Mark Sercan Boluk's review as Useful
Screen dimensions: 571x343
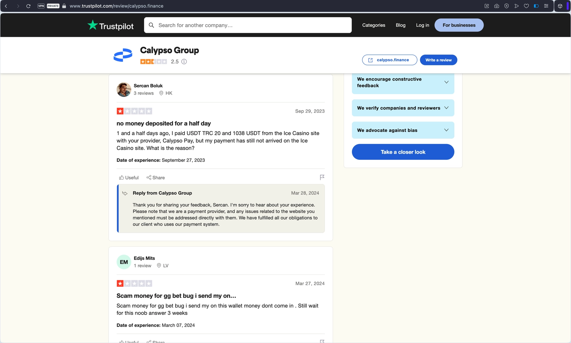129,178
